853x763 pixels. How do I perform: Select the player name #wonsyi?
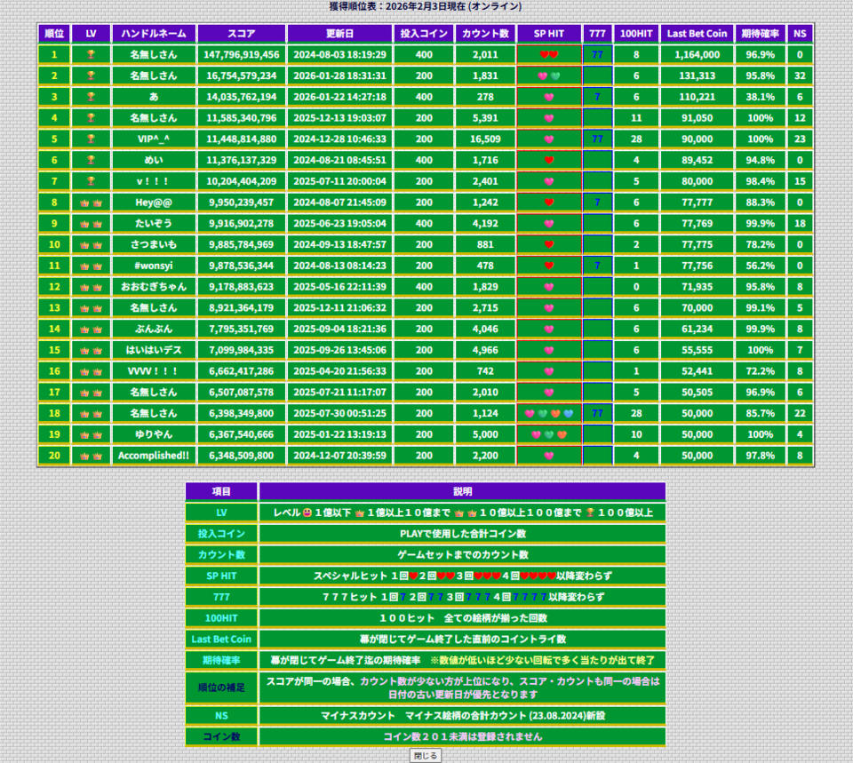point(154,266)
